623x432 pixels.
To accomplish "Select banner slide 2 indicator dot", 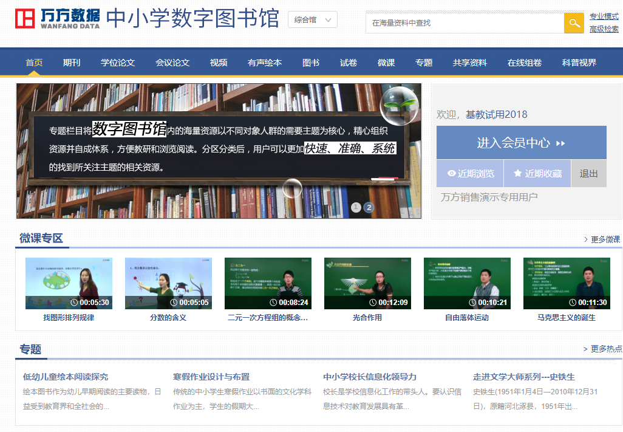I will [x=369, y=207].
